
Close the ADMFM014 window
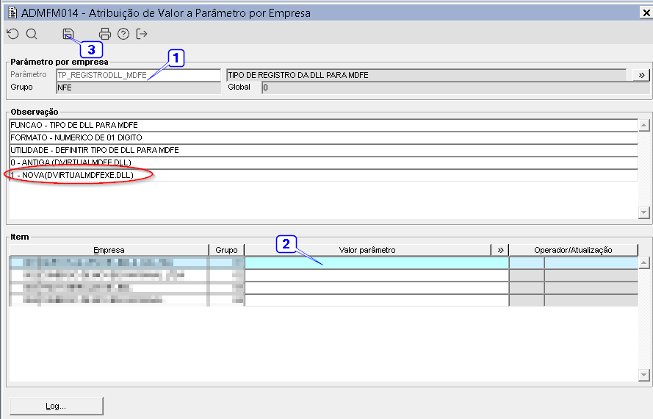(x=646, y=13)
